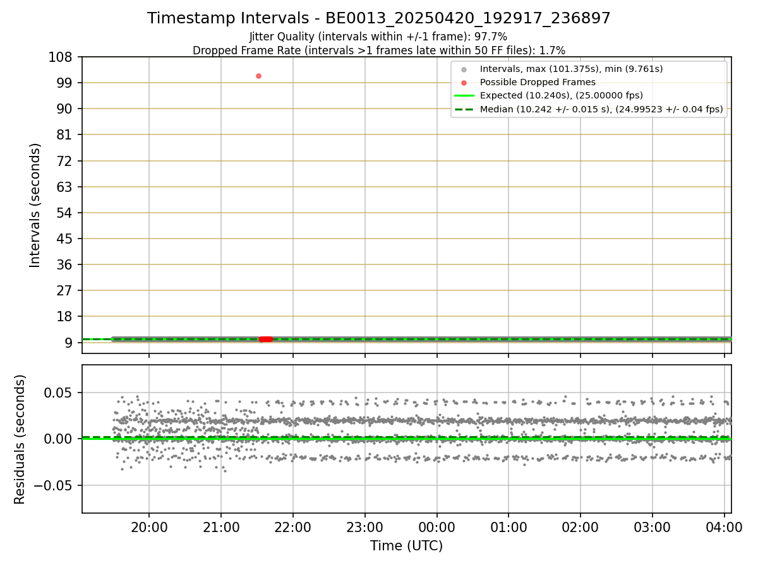Click legend entry Expected (10.240s) 25 fps
Image resolution: width=758 pixels, height=568 pixels.
pos(562,95)
